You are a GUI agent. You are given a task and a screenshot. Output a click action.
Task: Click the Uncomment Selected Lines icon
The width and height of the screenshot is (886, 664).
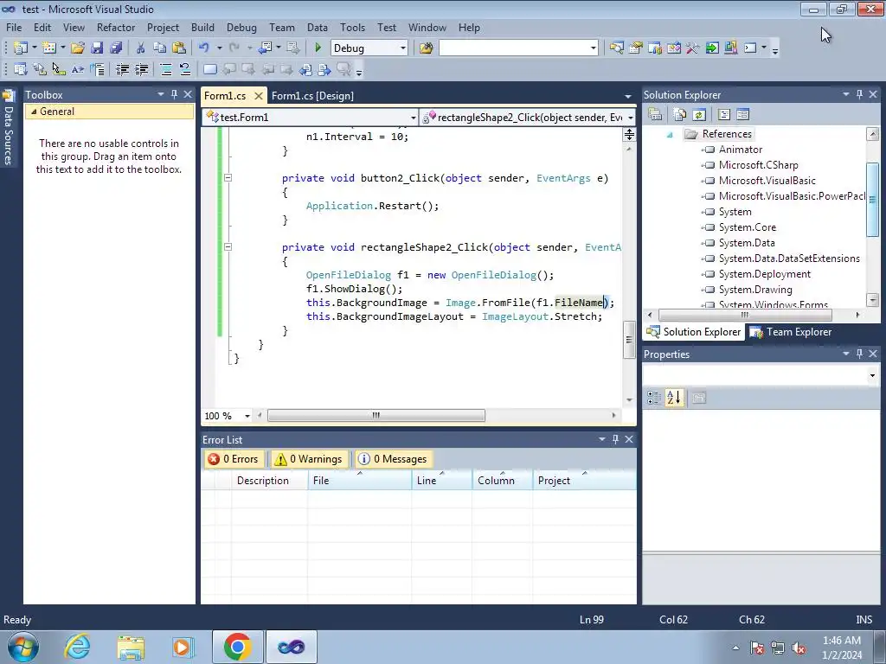[x=185, y=69]
